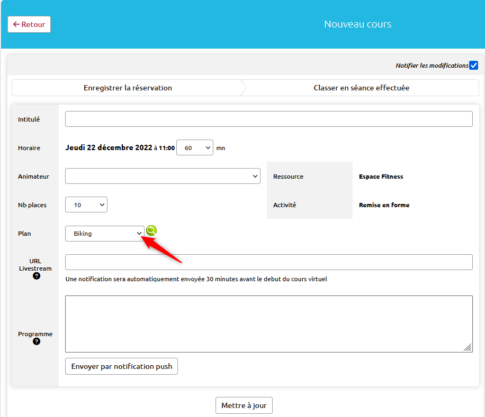Image resolution: width=485 pixels, height=417 pixels.
Task: Uncheck Notifier les modifications checkbox
Action: click(x=473, y=65)
